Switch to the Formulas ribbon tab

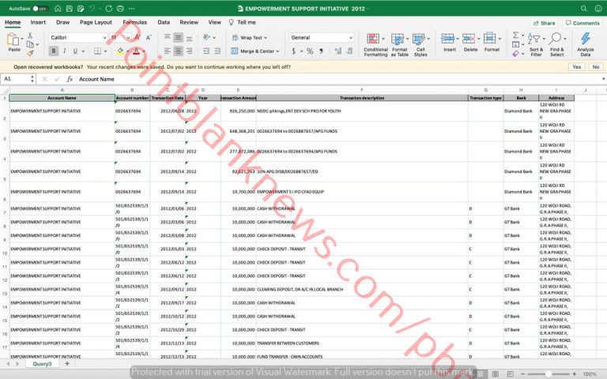click(x=134, y=22)
